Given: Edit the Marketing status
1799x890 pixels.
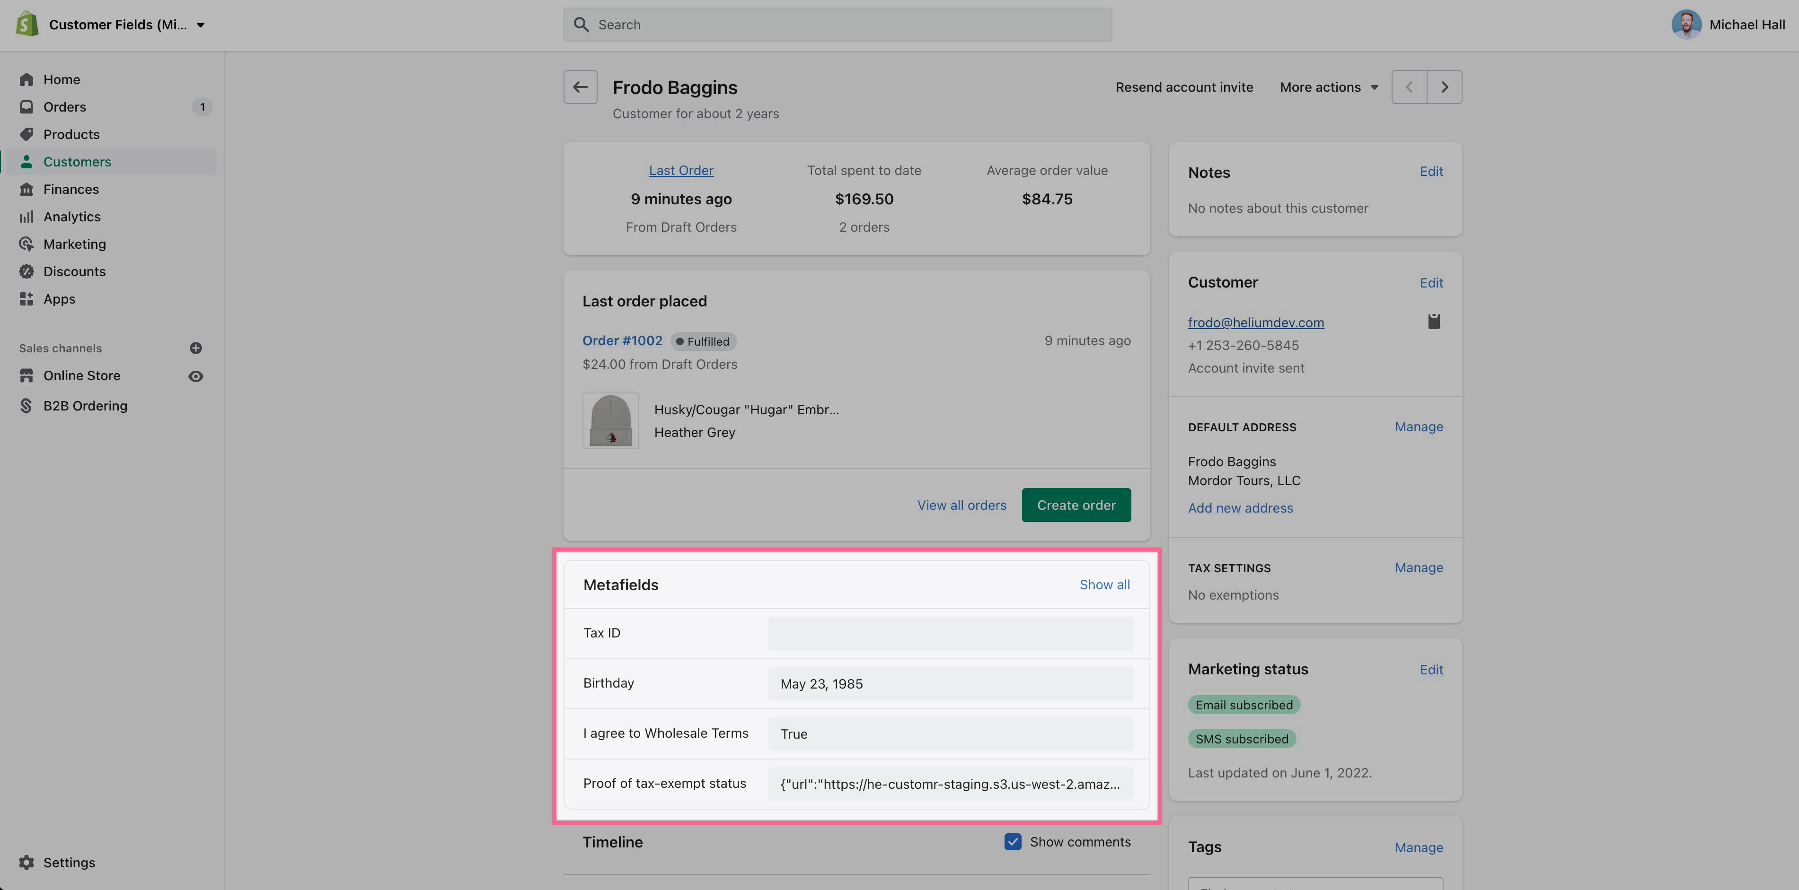Looking at the screenshot, I should pyautogui.click(x=1431, y=670).
